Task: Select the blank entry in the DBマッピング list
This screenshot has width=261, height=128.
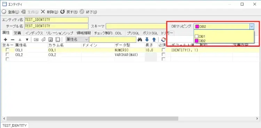Action: point(224,32)
